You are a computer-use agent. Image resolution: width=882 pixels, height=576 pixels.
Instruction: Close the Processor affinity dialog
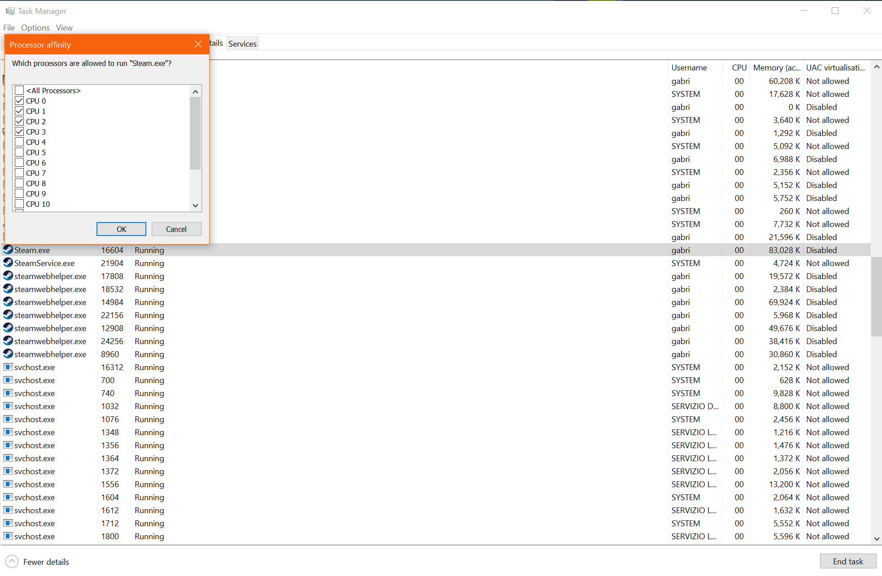click(198, 44)
